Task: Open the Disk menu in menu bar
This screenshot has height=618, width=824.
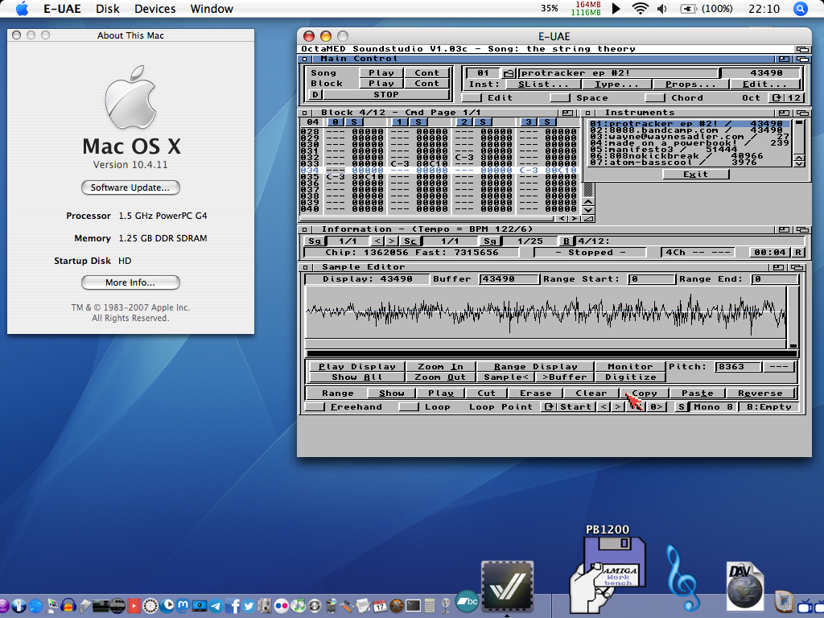Action: pyautogui.click(x=107, y=9)
